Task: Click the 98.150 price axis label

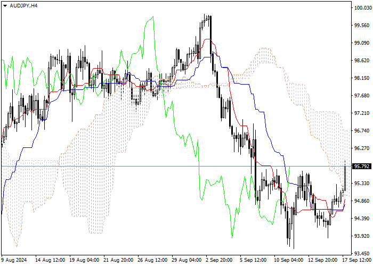Action: 363,78
